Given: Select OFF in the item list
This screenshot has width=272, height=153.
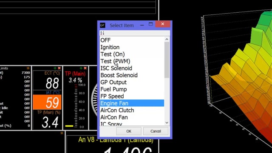Looking at the screenshot, I should click(x=132, y=40).
